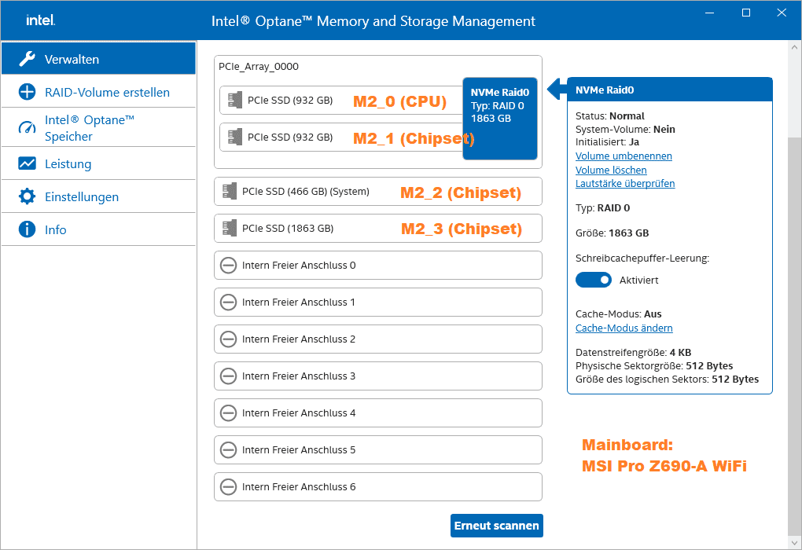Open the Leistung page
The height and width of the screenshot is (550, 802).
pos(99,163)
